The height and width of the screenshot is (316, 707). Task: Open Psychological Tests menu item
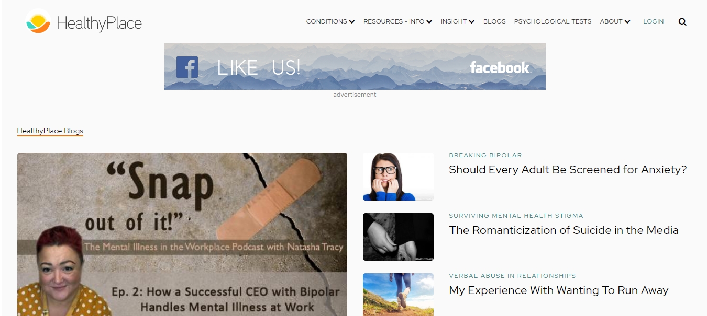click(553, 21)
